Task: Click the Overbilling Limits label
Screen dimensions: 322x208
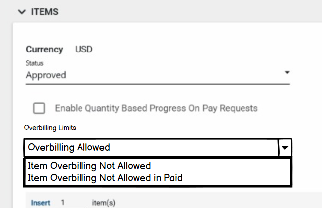Action: pyautogui.click(x=50, y=128)
